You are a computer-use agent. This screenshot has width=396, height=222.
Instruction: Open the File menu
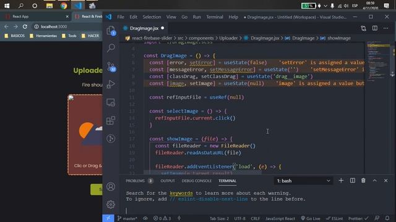pyautogui.click(x=121, y=17)
